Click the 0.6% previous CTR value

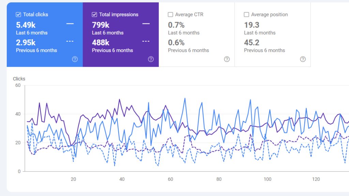(176, 43)
